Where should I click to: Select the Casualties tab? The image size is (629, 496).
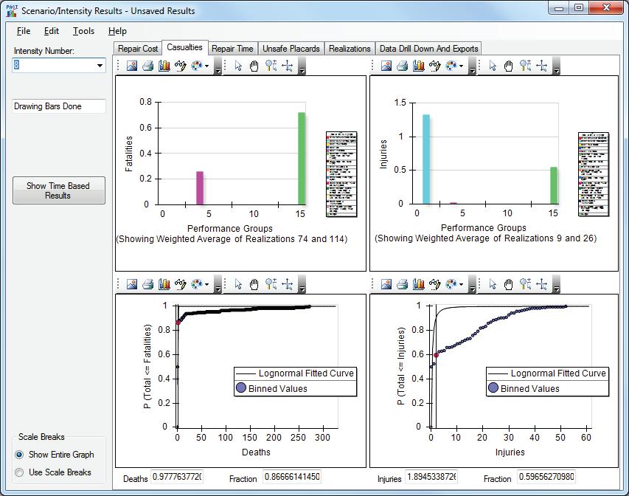[184, 47]
